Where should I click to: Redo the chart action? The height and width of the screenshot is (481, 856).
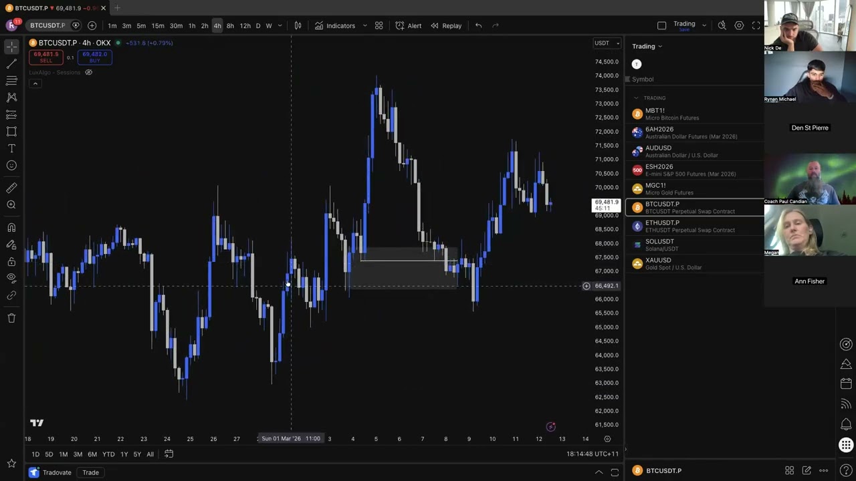tap(496, 25)
